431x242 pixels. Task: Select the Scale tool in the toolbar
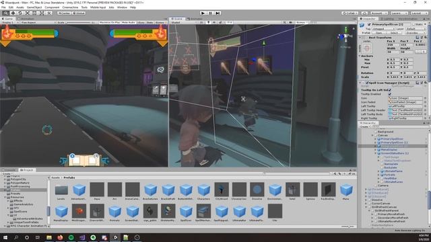[x=28, y=13]
